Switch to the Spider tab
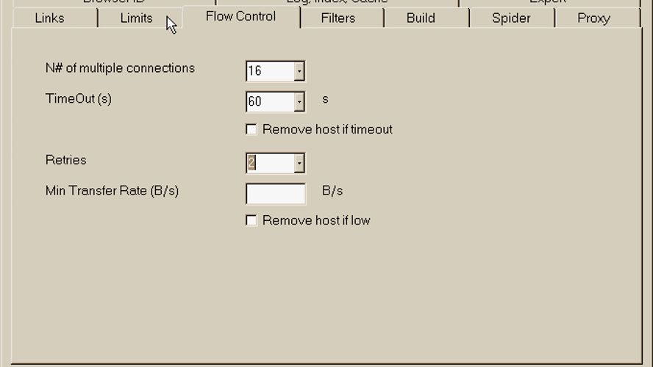653x367 pixels. pyautogui.click(x=511, y=18)
